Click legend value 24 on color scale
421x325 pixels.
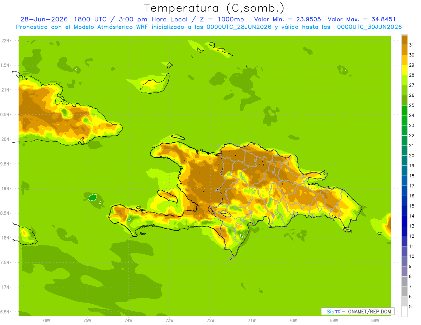412,115
